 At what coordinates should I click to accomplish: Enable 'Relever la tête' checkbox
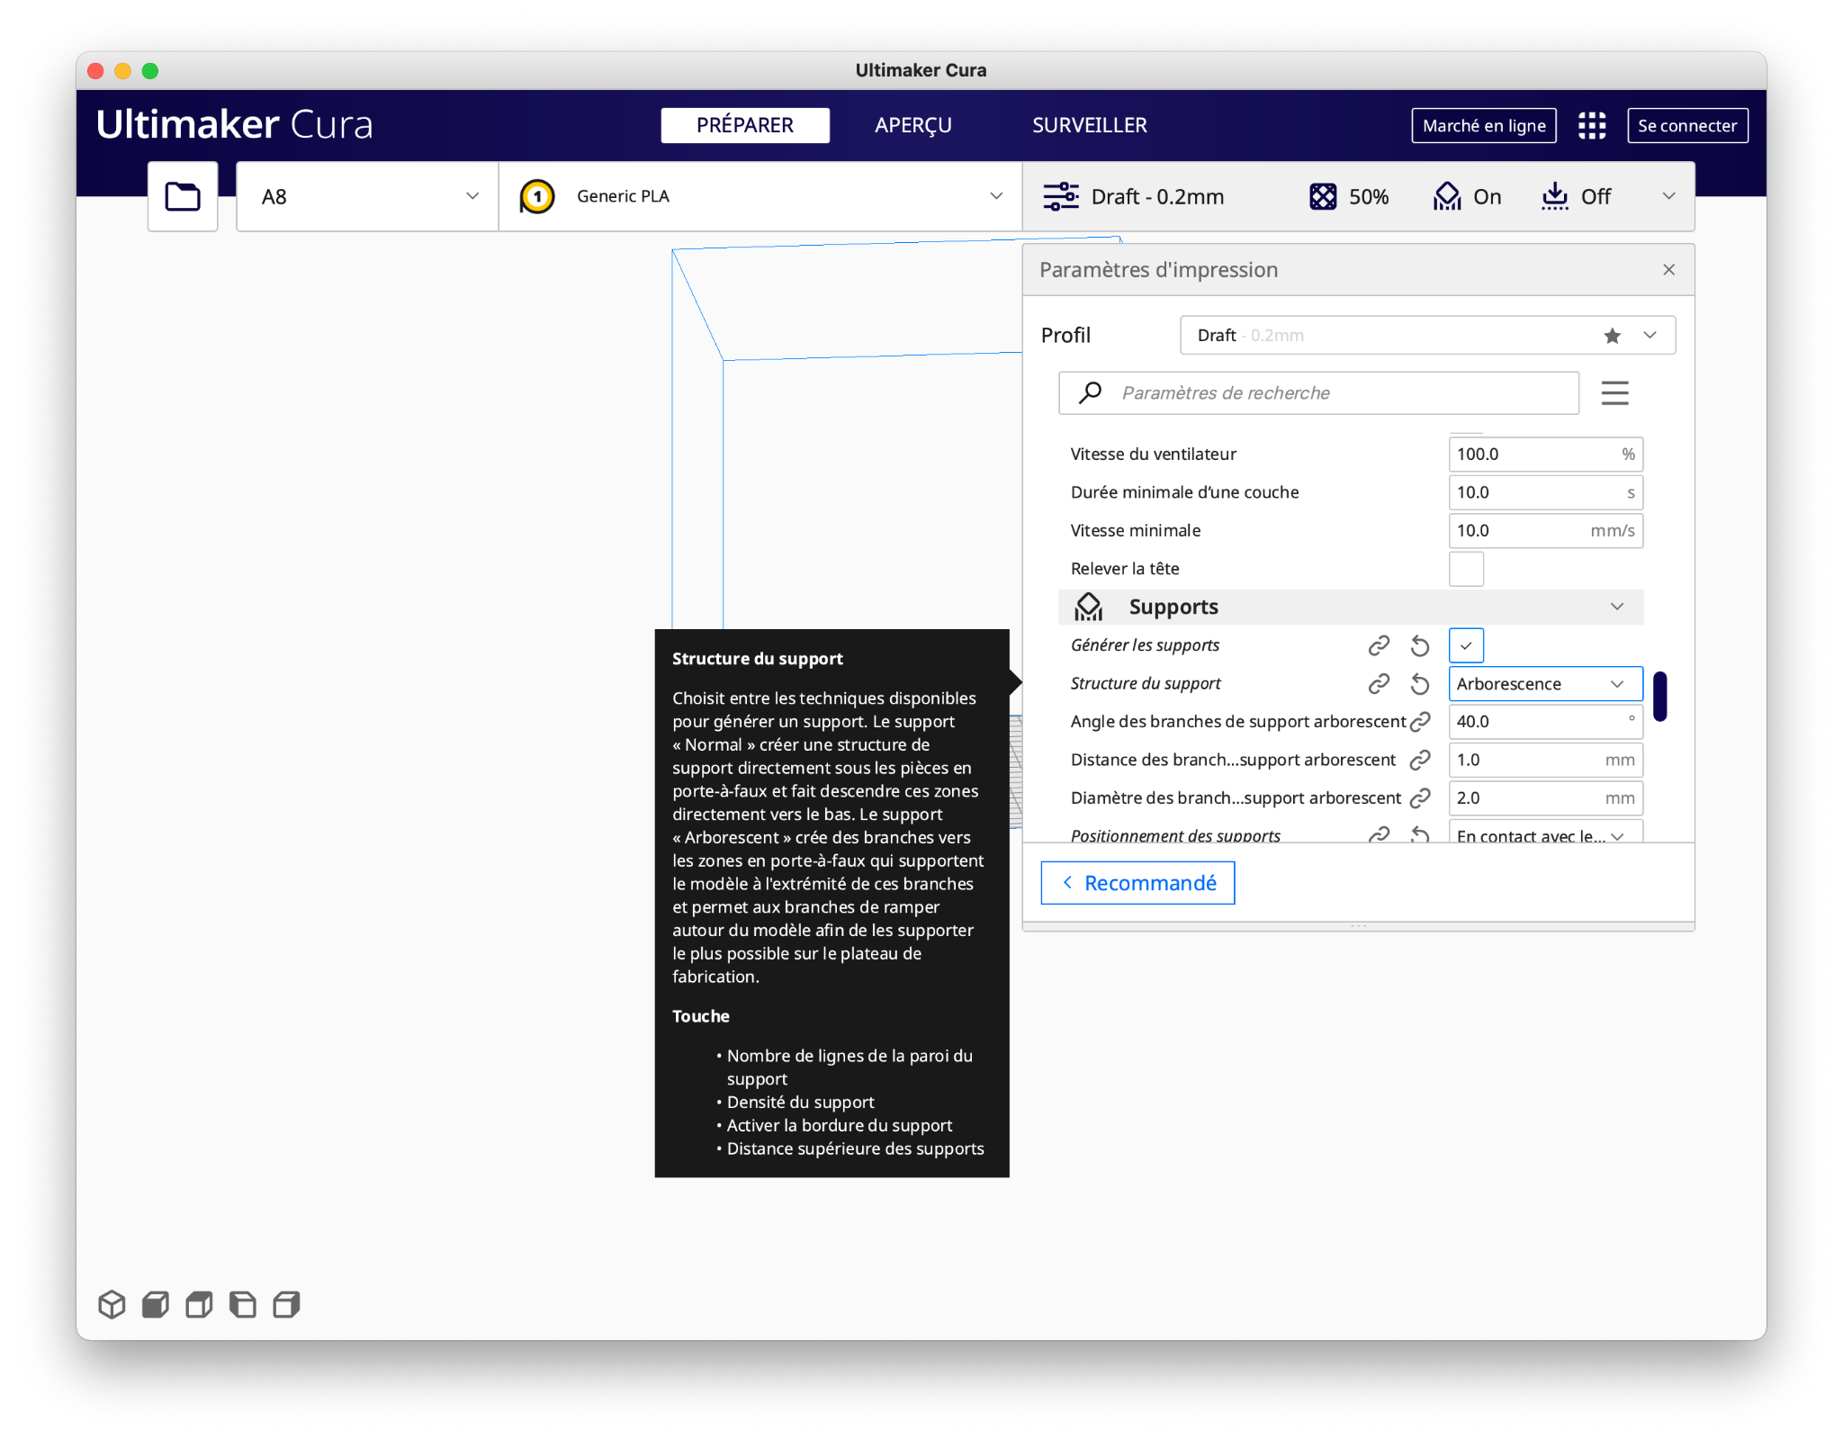(x=1465, y=569)
